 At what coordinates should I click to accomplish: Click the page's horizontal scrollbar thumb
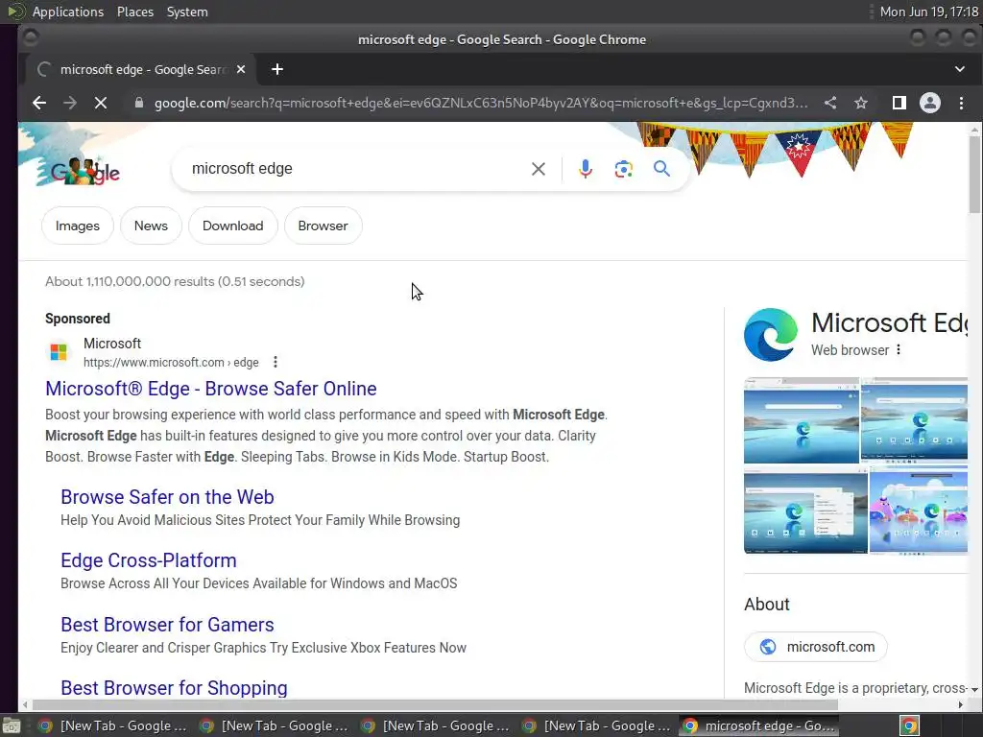(435, 705)
